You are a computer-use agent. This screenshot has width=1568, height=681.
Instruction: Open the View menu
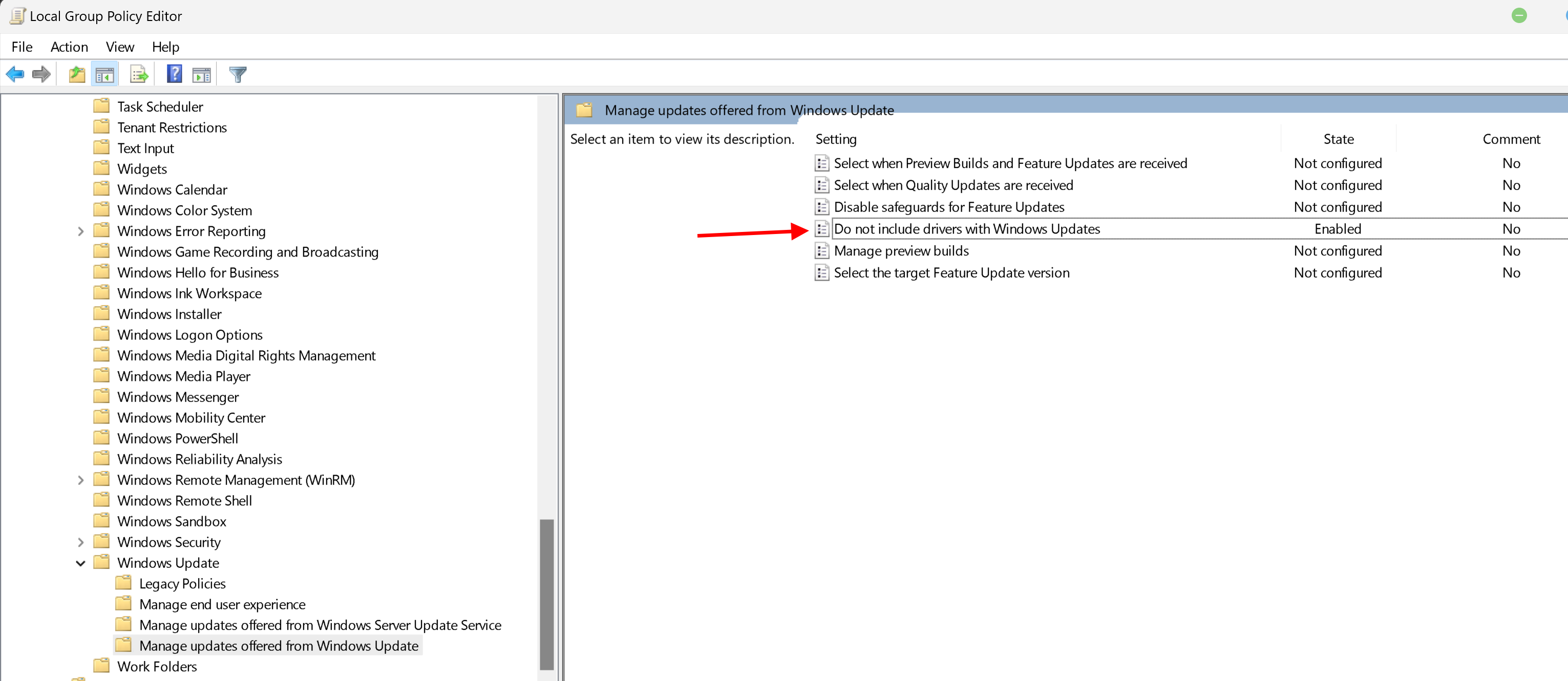(119, 47)
